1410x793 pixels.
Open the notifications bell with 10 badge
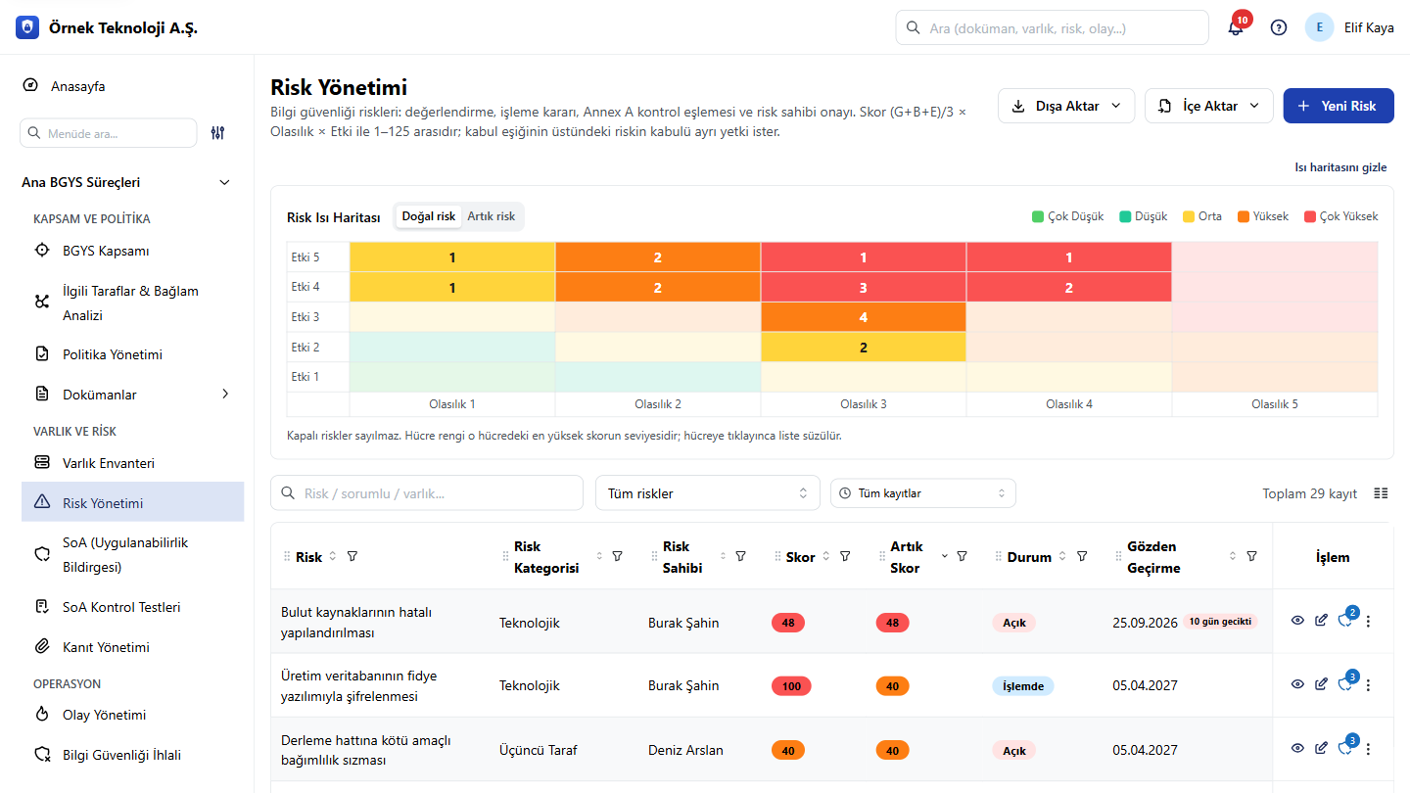click(1236, 27)
